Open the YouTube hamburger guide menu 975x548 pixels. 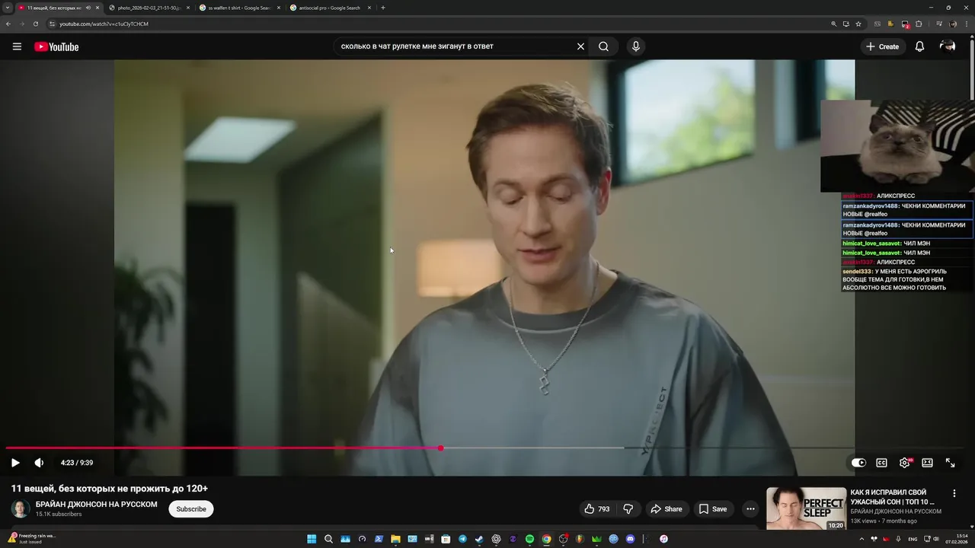pos(17,46)
